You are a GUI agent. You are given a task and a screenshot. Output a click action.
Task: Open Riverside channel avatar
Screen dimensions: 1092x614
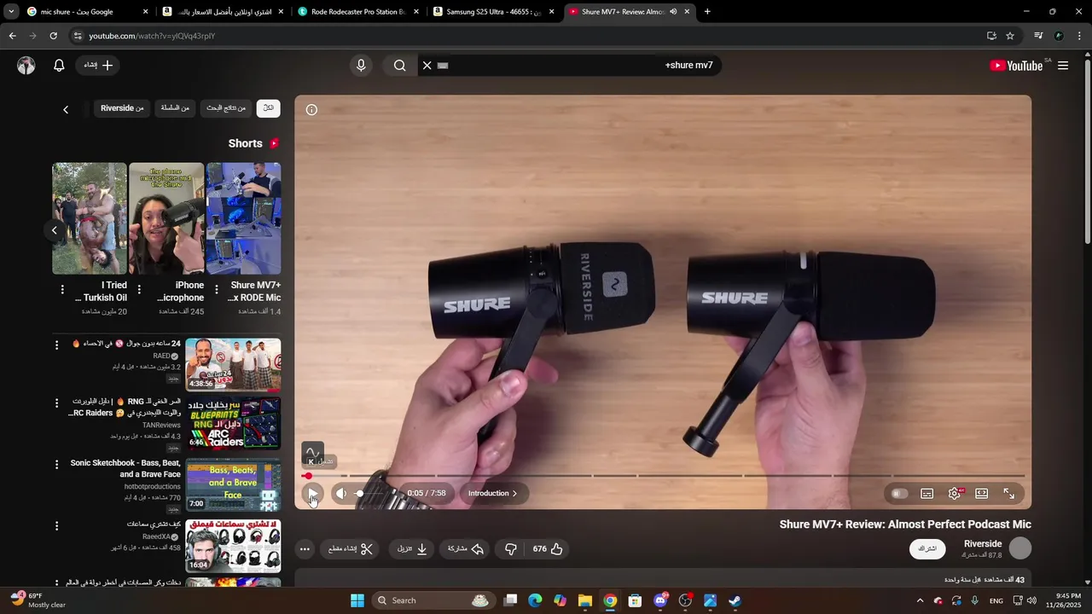coord(1020,548)
